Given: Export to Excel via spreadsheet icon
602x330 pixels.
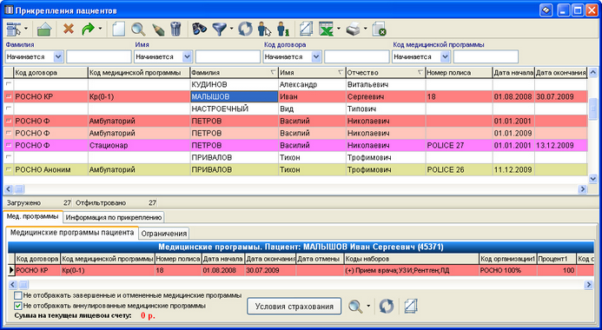Looking at the screenshot, I should click(x=327, y=30).
